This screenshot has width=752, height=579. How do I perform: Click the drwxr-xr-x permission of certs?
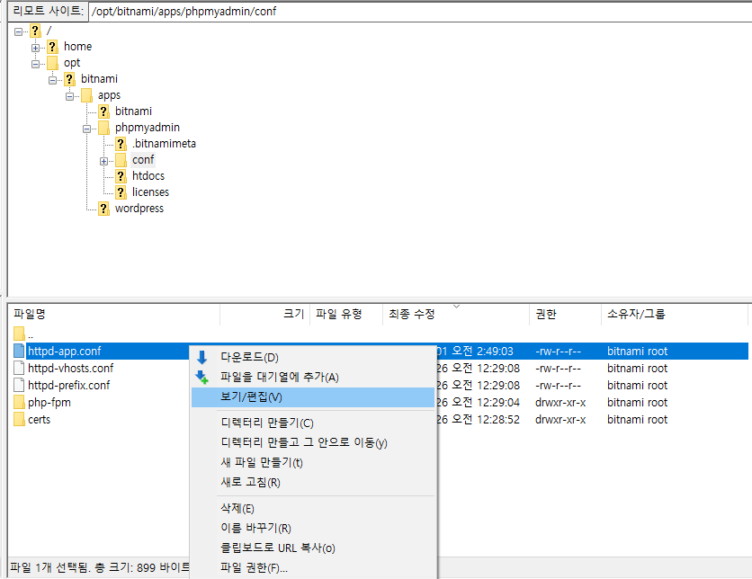tap(560, 419)
